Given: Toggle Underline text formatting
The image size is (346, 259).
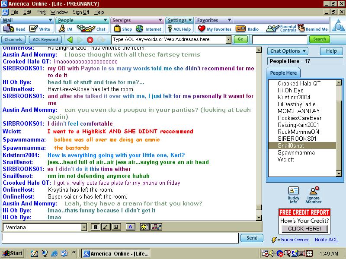Looking at the screenshot, I should point(116,227).
